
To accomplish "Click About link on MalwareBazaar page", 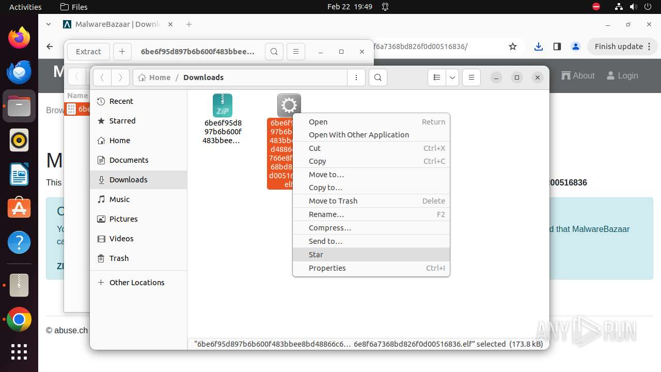I will (578, 75).
